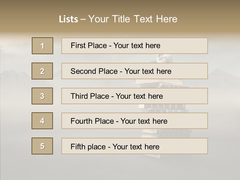240x180 pixels.
Task: Click the number 5 square box
Action: point(42,146)
